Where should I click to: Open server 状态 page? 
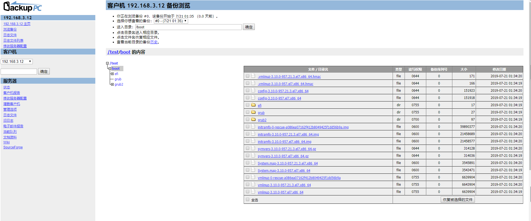point(7,87)
